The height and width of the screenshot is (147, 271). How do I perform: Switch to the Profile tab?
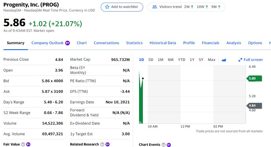(189, 43)
